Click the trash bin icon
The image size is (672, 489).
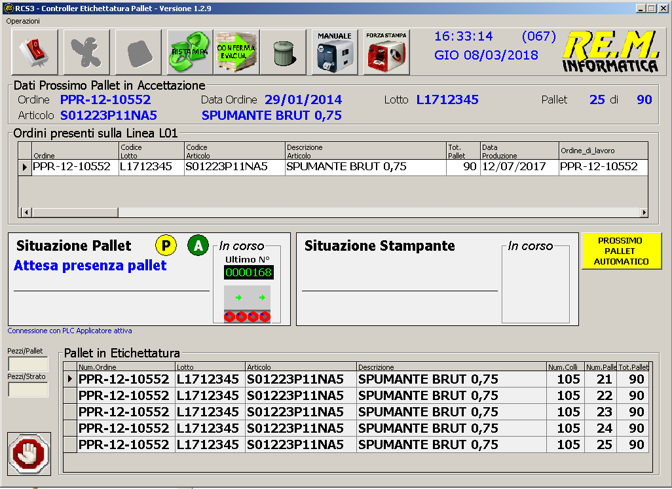click(x=283, y=52)
